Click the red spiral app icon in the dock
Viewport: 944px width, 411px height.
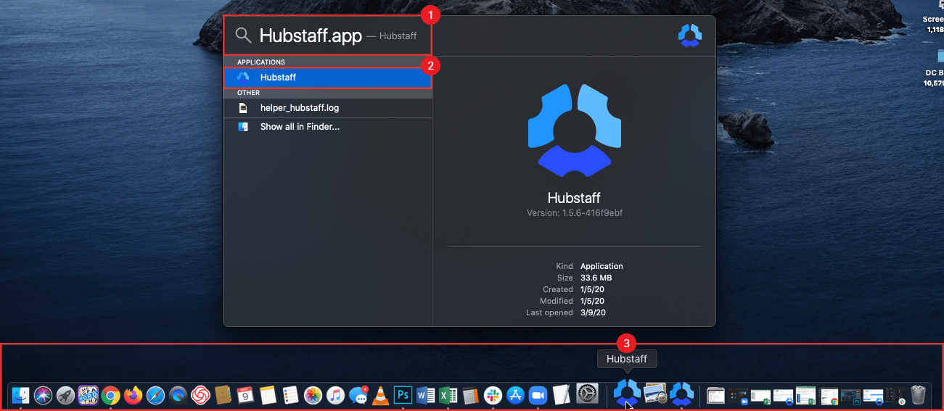pos(200,395)
